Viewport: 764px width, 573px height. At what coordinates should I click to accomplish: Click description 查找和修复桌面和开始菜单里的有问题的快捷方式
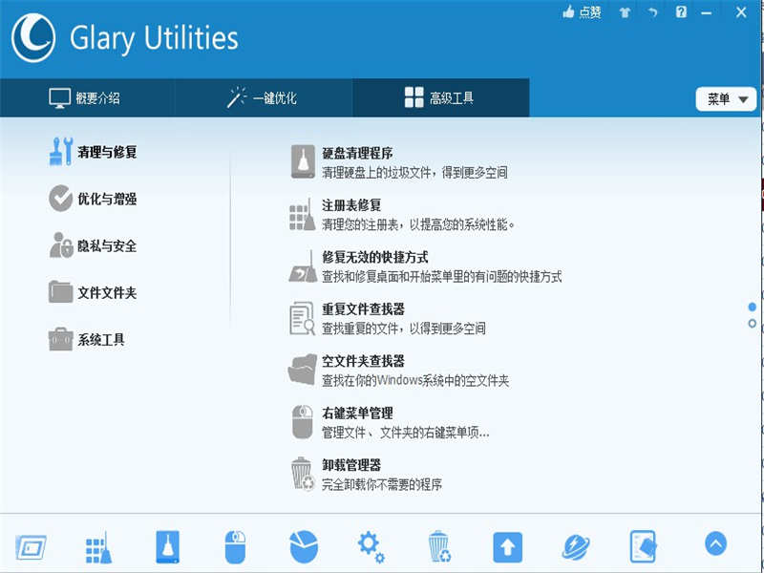(441, 277)
